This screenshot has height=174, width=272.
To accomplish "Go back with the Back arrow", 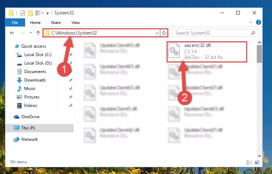I will click(12, 33).
